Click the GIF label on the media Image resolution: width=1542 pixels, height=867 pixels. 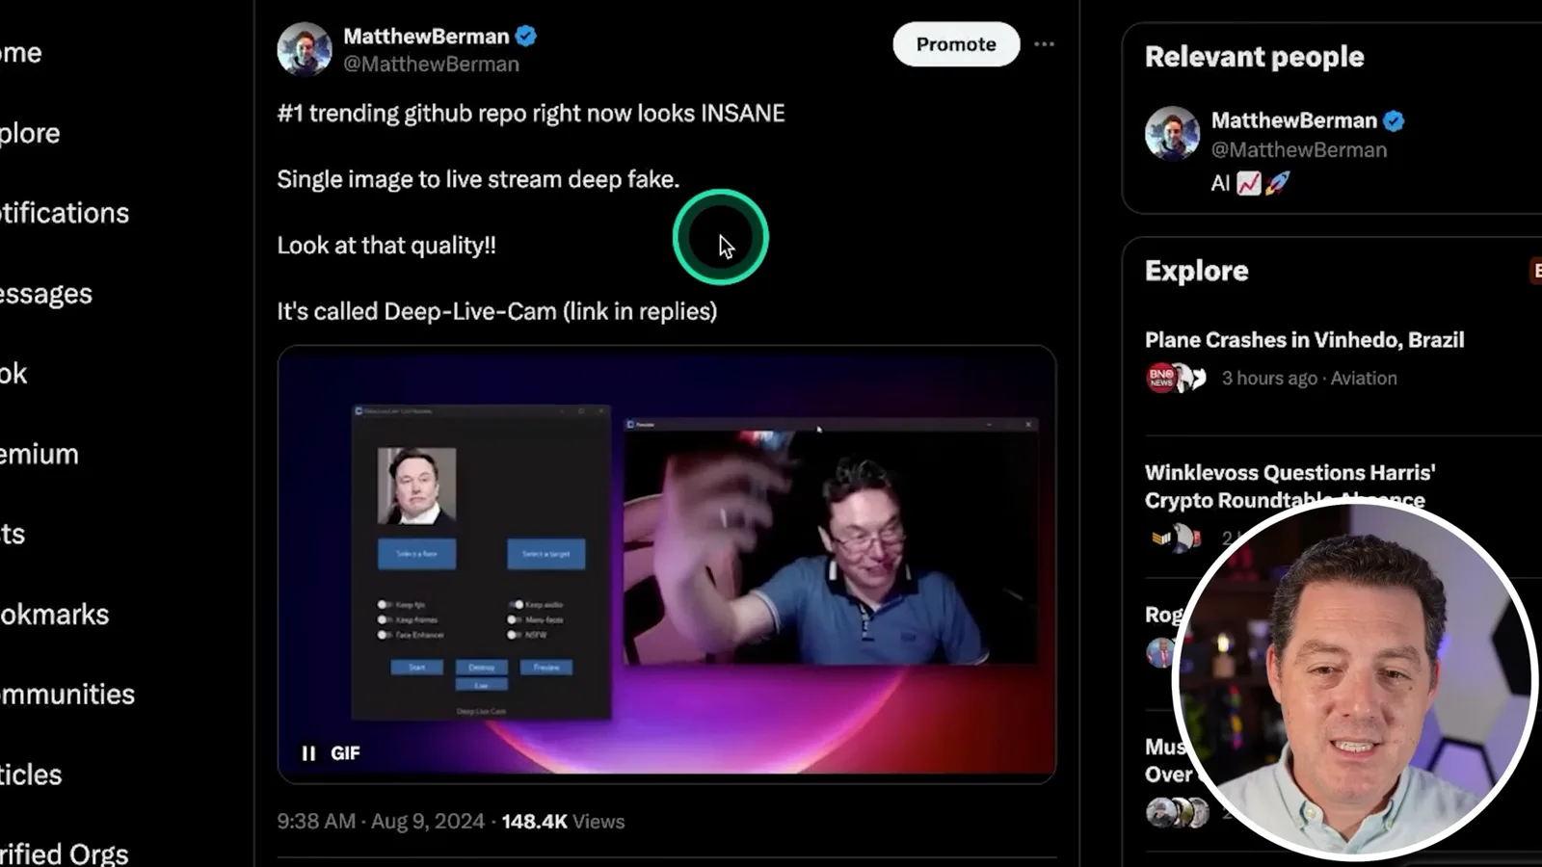point(345,753)
